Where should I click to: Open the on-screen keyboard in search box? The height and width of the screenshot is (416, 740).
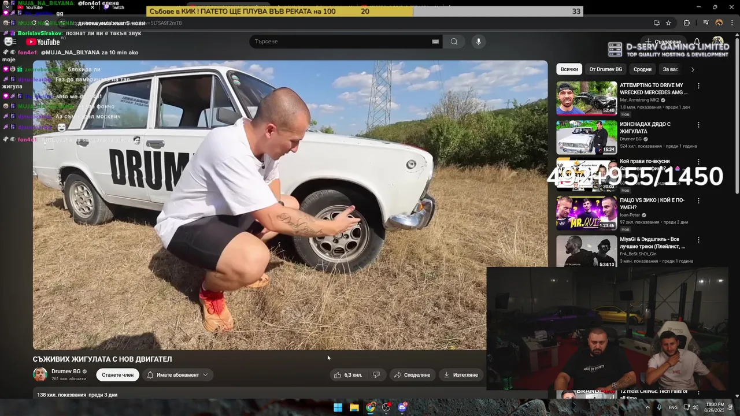pos(435,42)
